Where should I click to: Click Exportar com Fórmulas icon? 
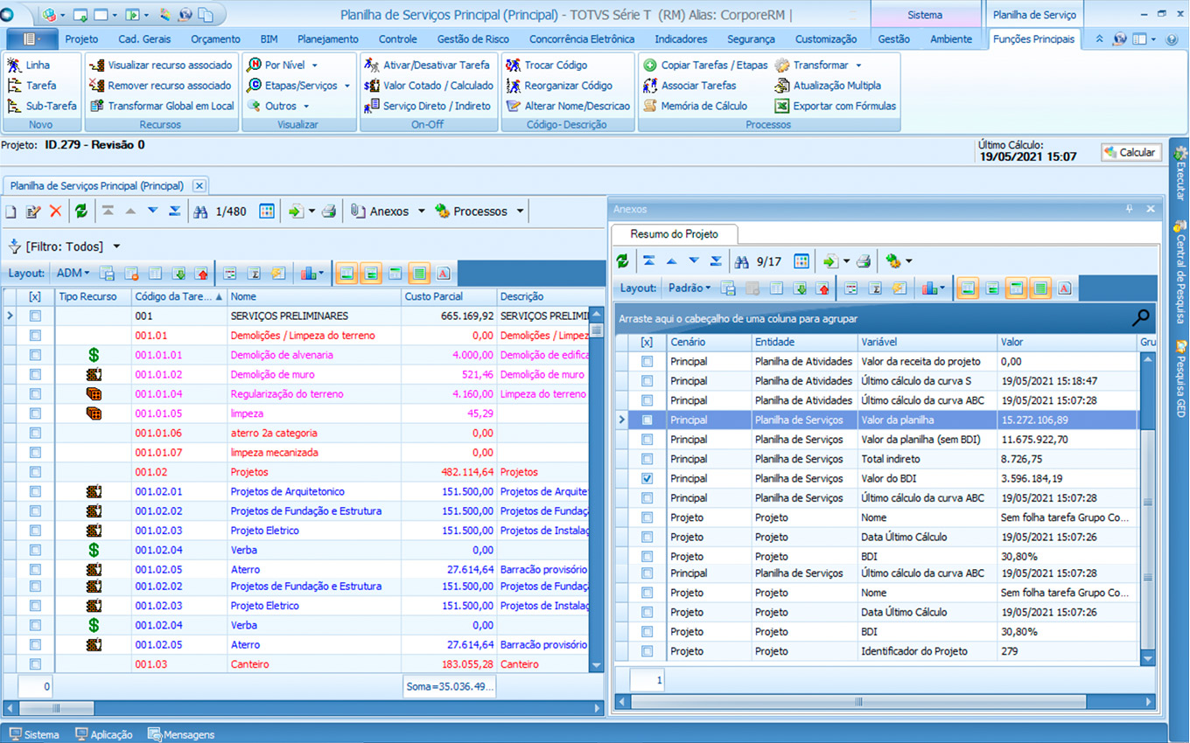click(x=781, y=106)
